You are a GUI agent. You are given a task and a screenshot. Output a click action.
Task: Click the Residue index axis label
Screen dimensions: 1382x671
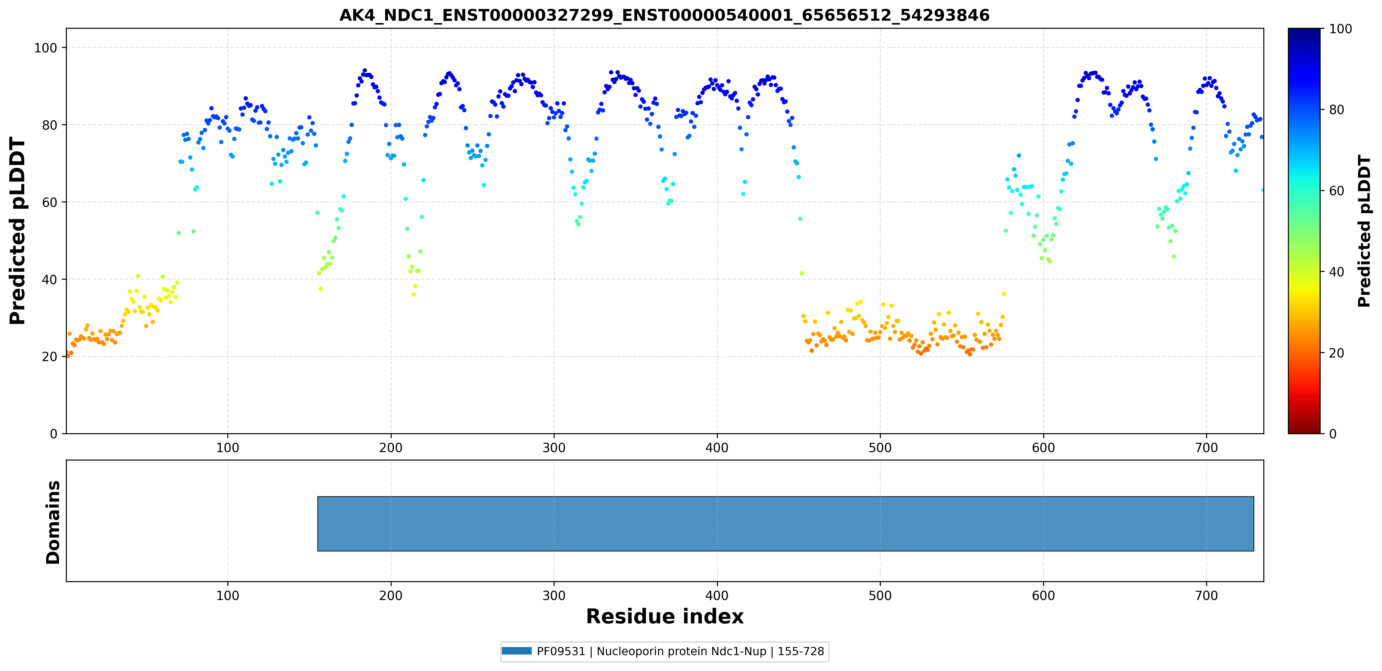[665, 616]
